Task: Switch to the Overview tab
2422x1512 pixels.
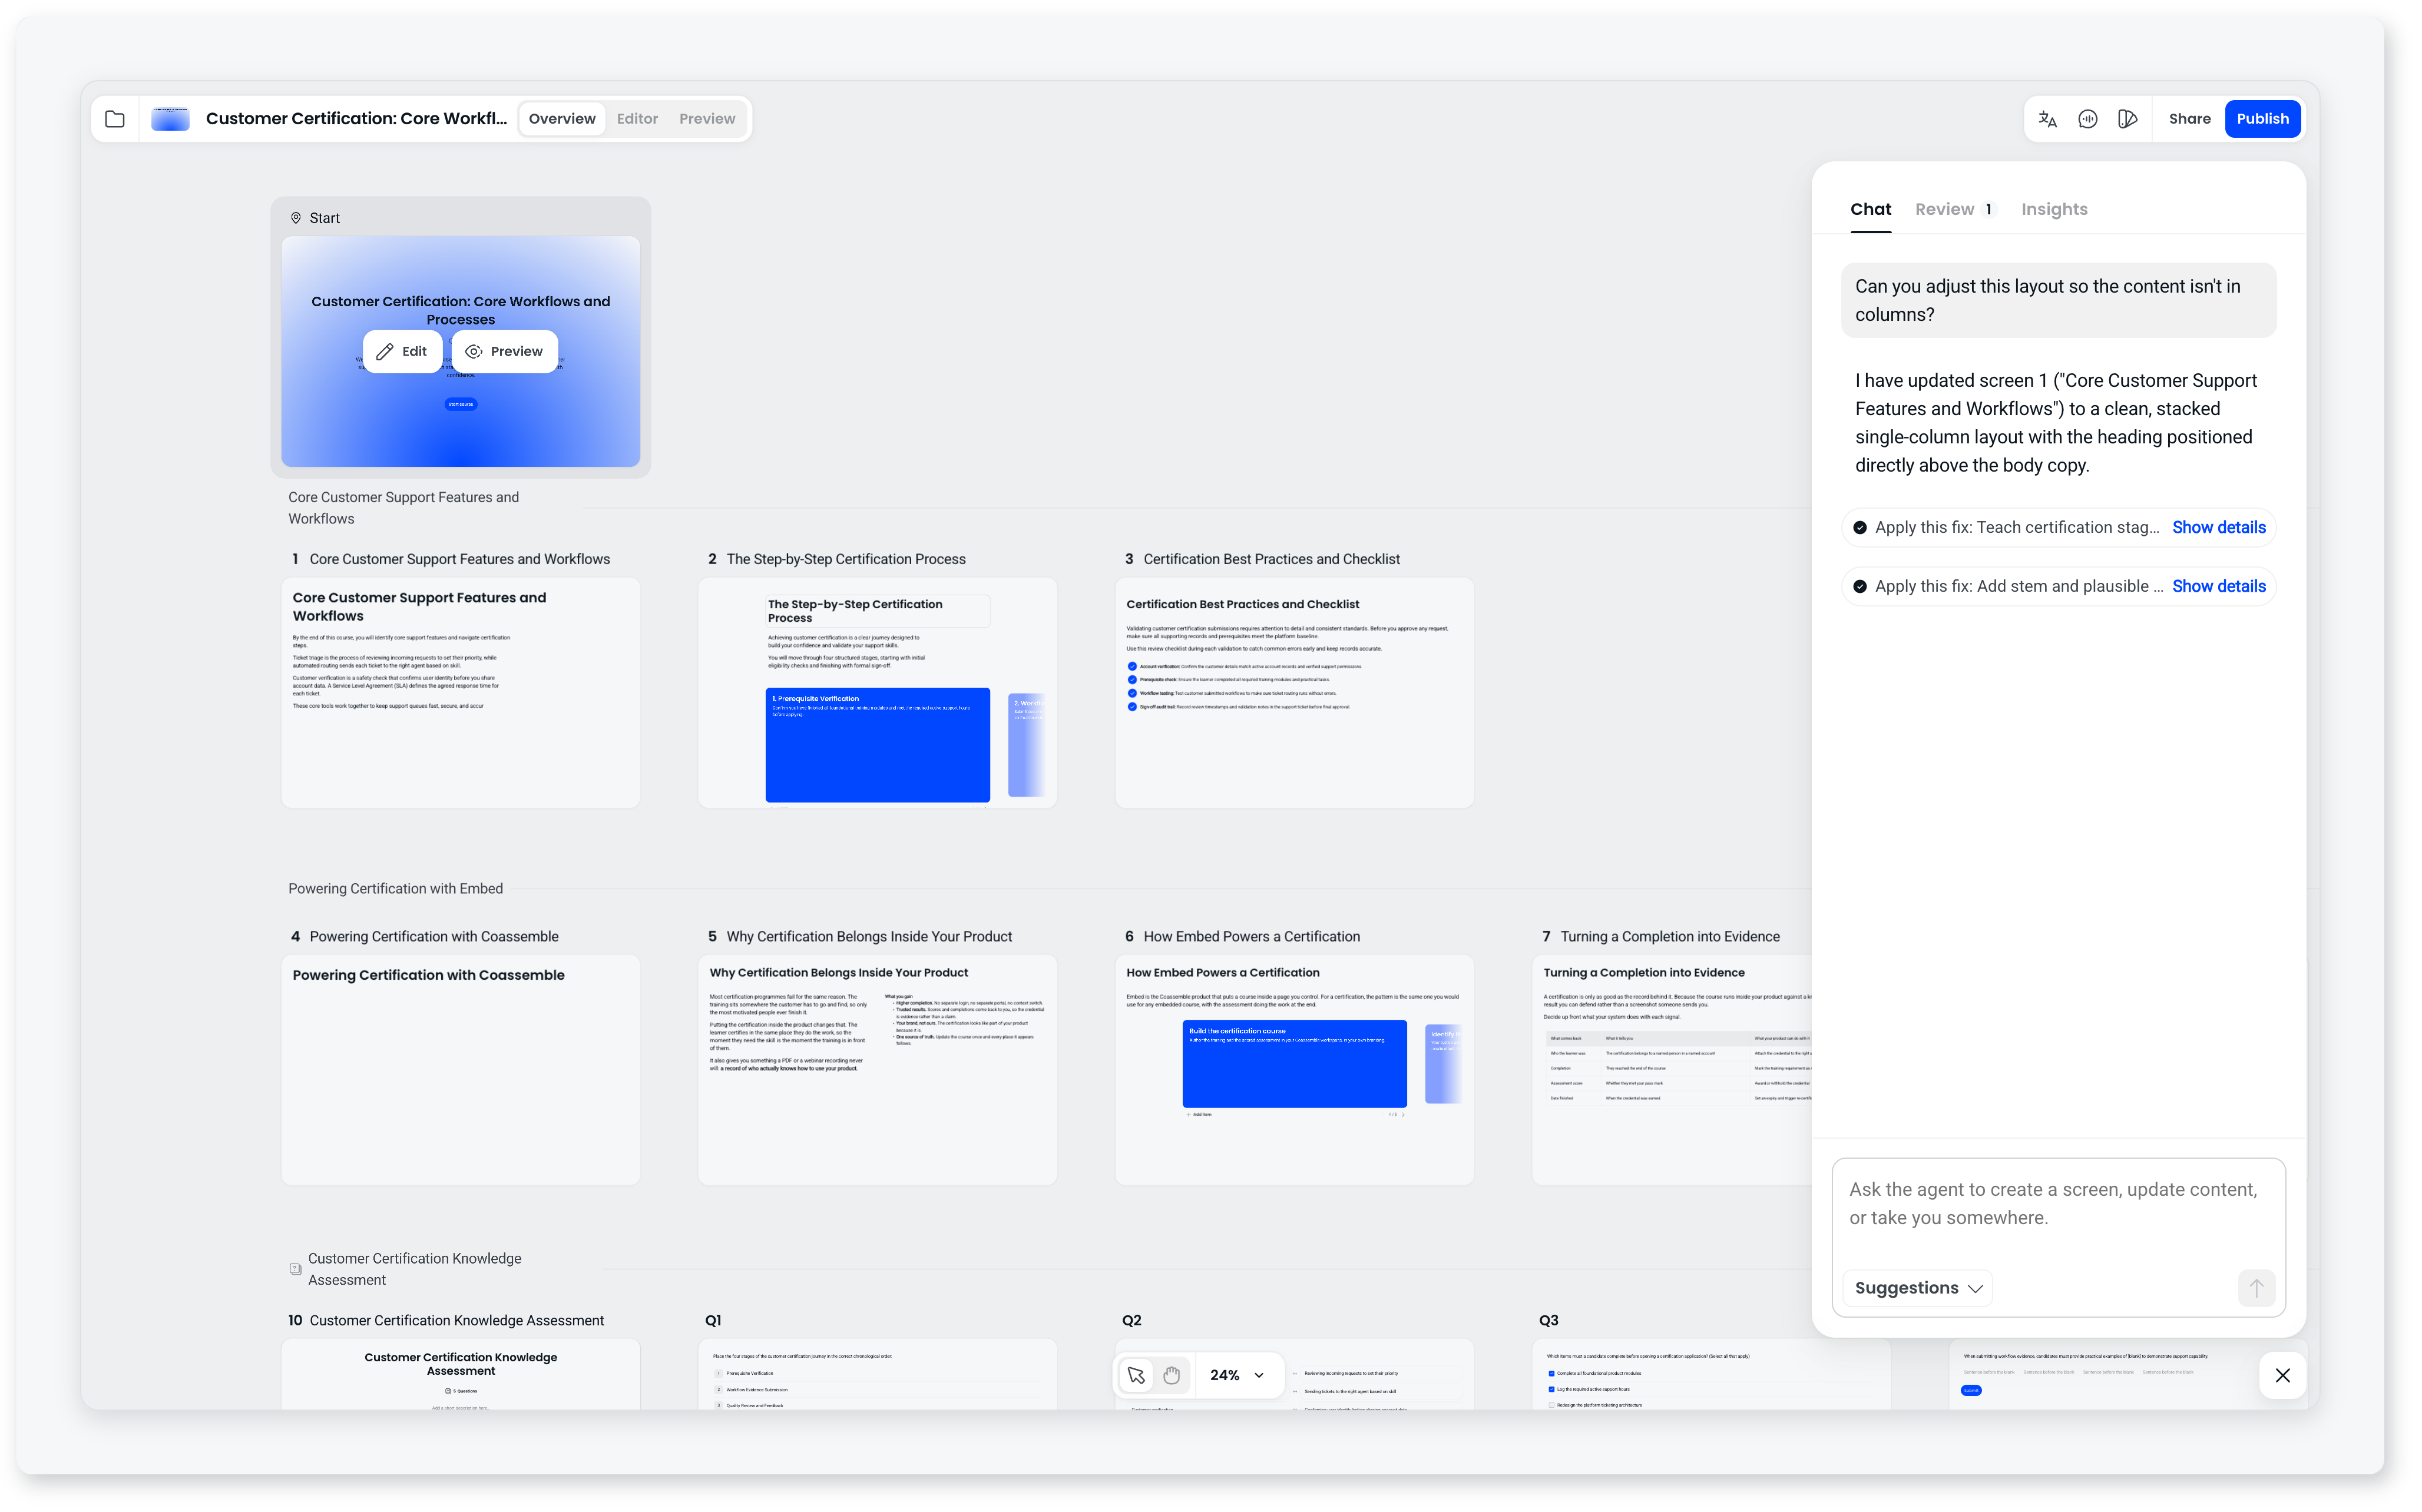Action: [563, 119]
